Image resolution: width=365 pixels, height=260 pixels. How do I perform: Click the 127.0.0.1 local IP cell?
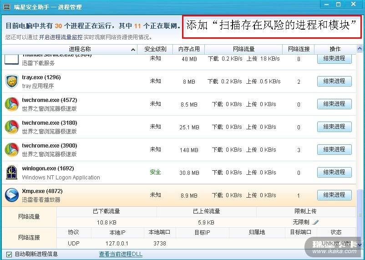pos(117,244)
